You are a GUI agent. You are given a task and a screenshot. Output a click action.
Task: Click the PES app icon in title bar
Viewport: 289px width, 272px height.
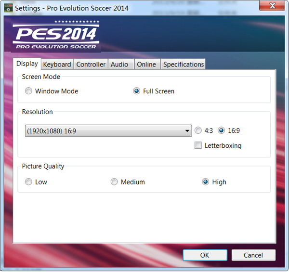point(8,8)
